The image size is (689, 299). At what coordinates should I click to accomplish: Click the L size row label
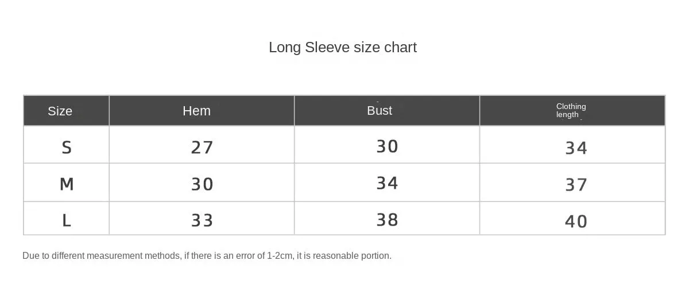pos(67,220)
